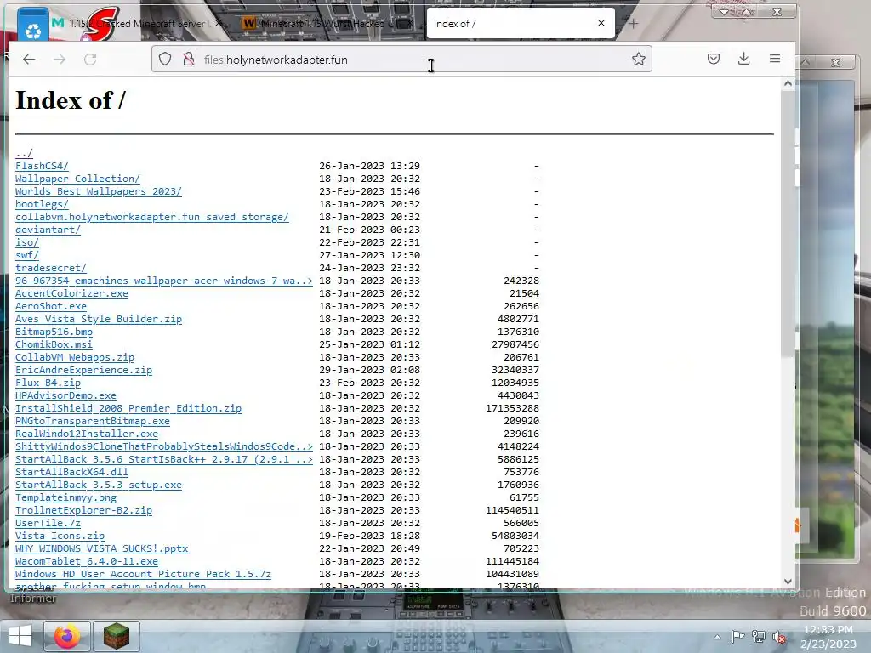Open the Firefox hamburger application menu
Image resolution: width=871 pixels, height=653 pixels.
(775, 59)
